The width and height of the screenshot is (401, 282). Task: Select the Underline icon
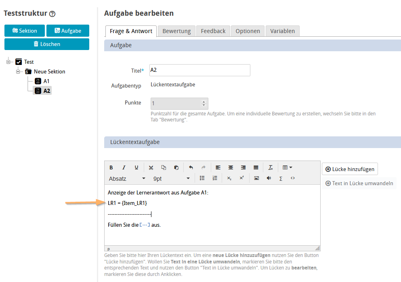point(136,167)
